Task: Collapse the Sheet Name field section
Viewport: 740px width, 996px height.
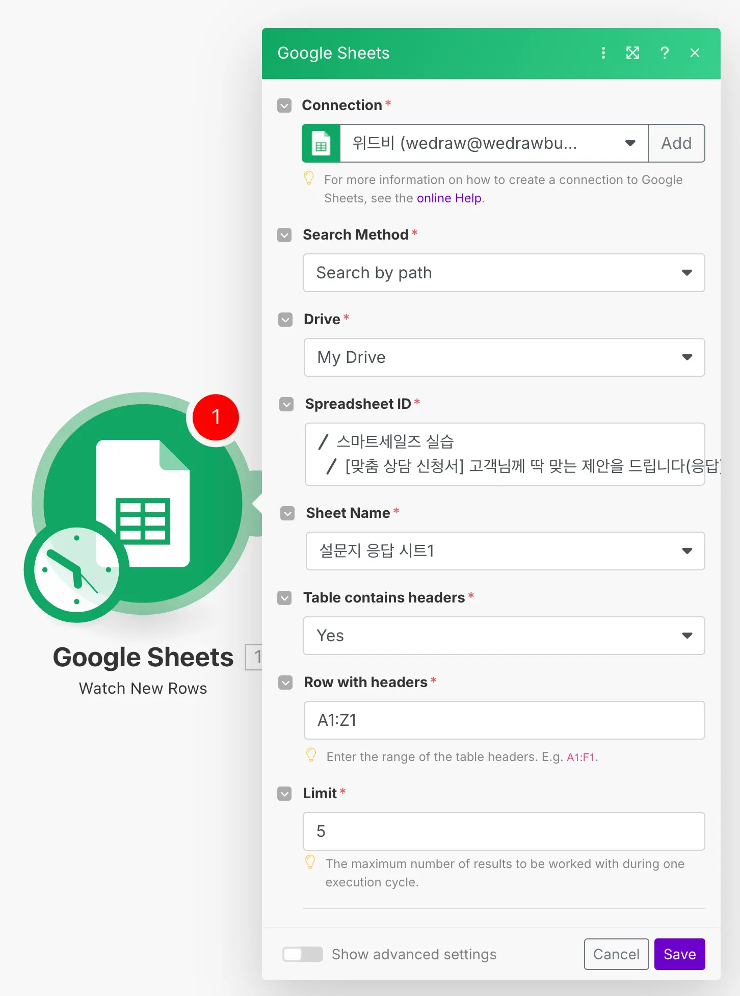Action: (287, 513)
